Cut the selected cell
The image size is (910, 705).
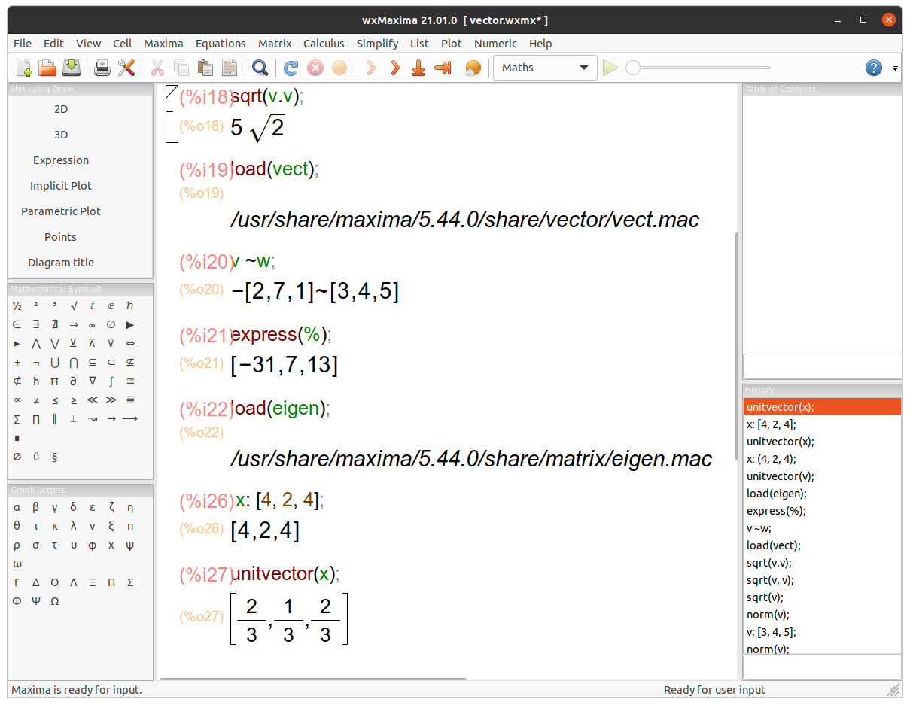[x=157, y=68]
